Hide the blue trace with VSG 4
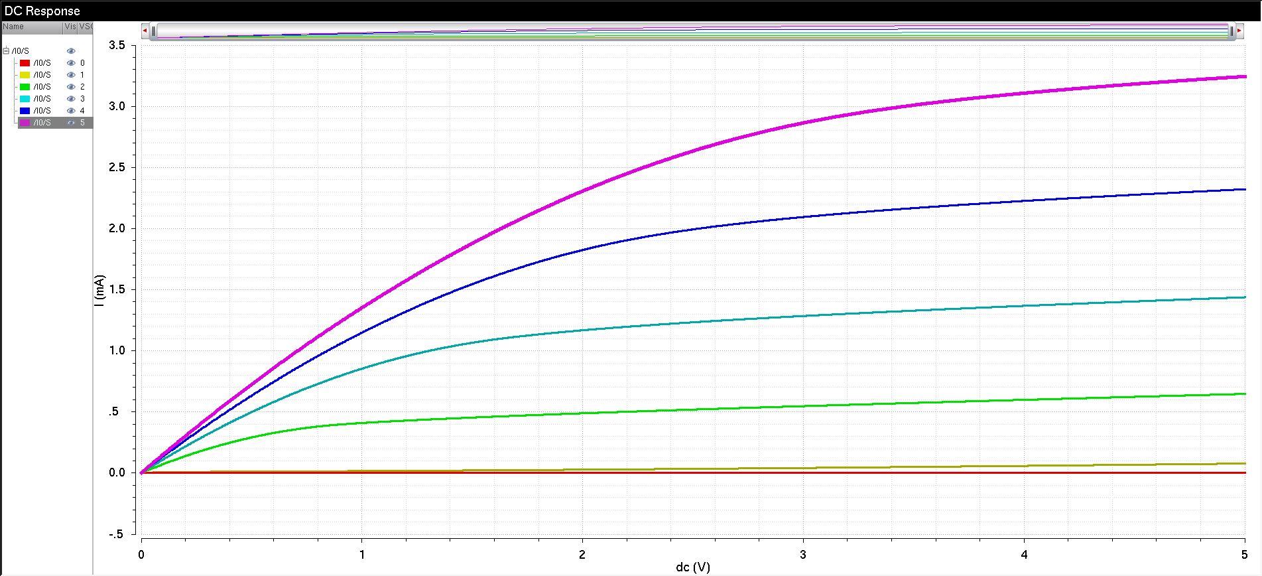1262x576 pixels. point(71,111)
